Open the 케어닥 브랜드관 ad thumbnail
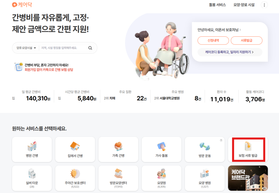This screenshot has height=193, width=279. (x=248, y=178)
